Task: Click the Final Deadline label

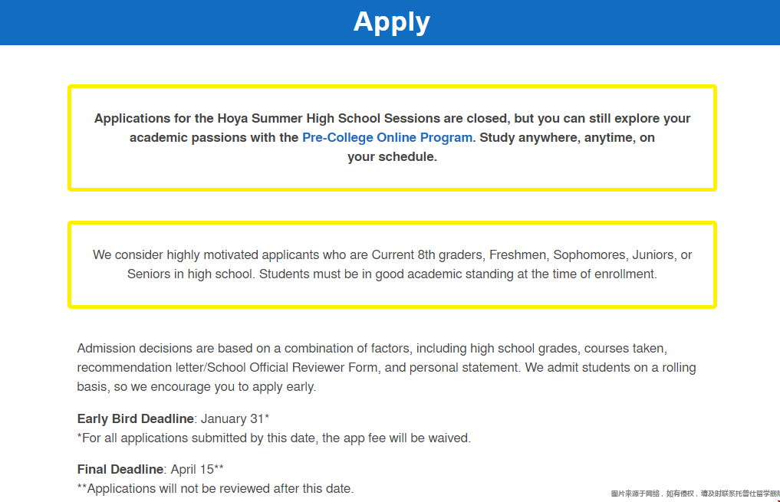Action: click(x=120, y=469)
